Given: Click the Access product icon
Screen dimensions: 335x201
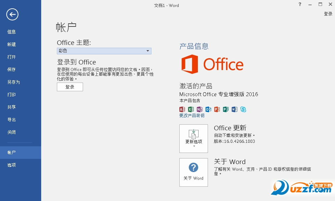Looking at the screenshot, I should point(182,109).
